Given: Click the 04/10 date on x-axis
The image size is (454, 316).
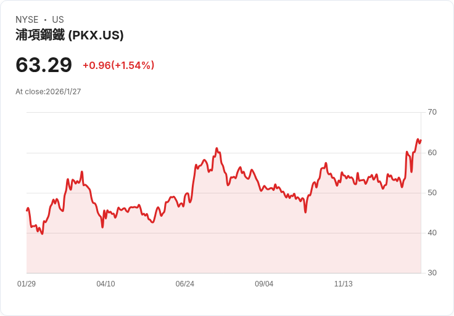Looking at the screenshot, I should click(105, 284).
